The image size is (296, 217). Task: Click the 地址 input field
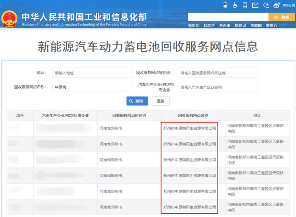pyautogui.click(x=92, y=73)
